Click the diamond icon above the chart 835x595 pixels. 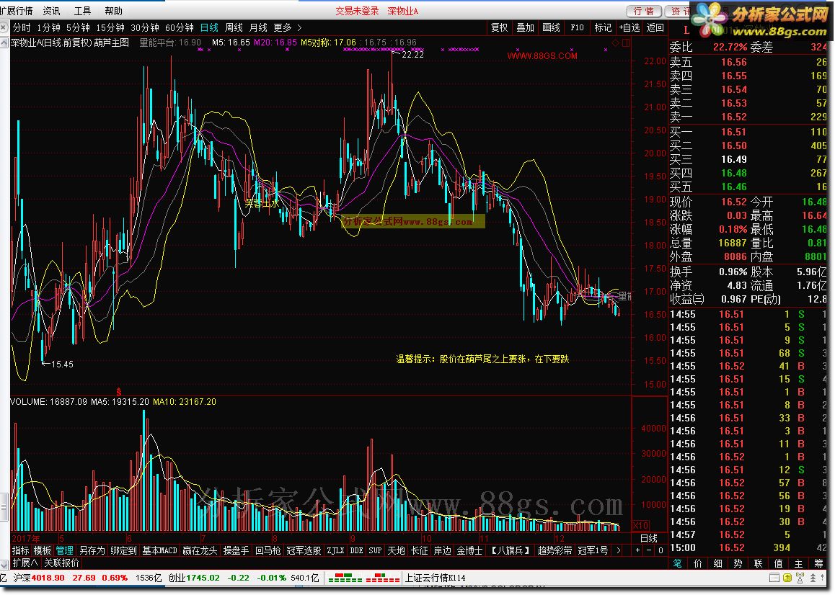[x=616, y=43]
